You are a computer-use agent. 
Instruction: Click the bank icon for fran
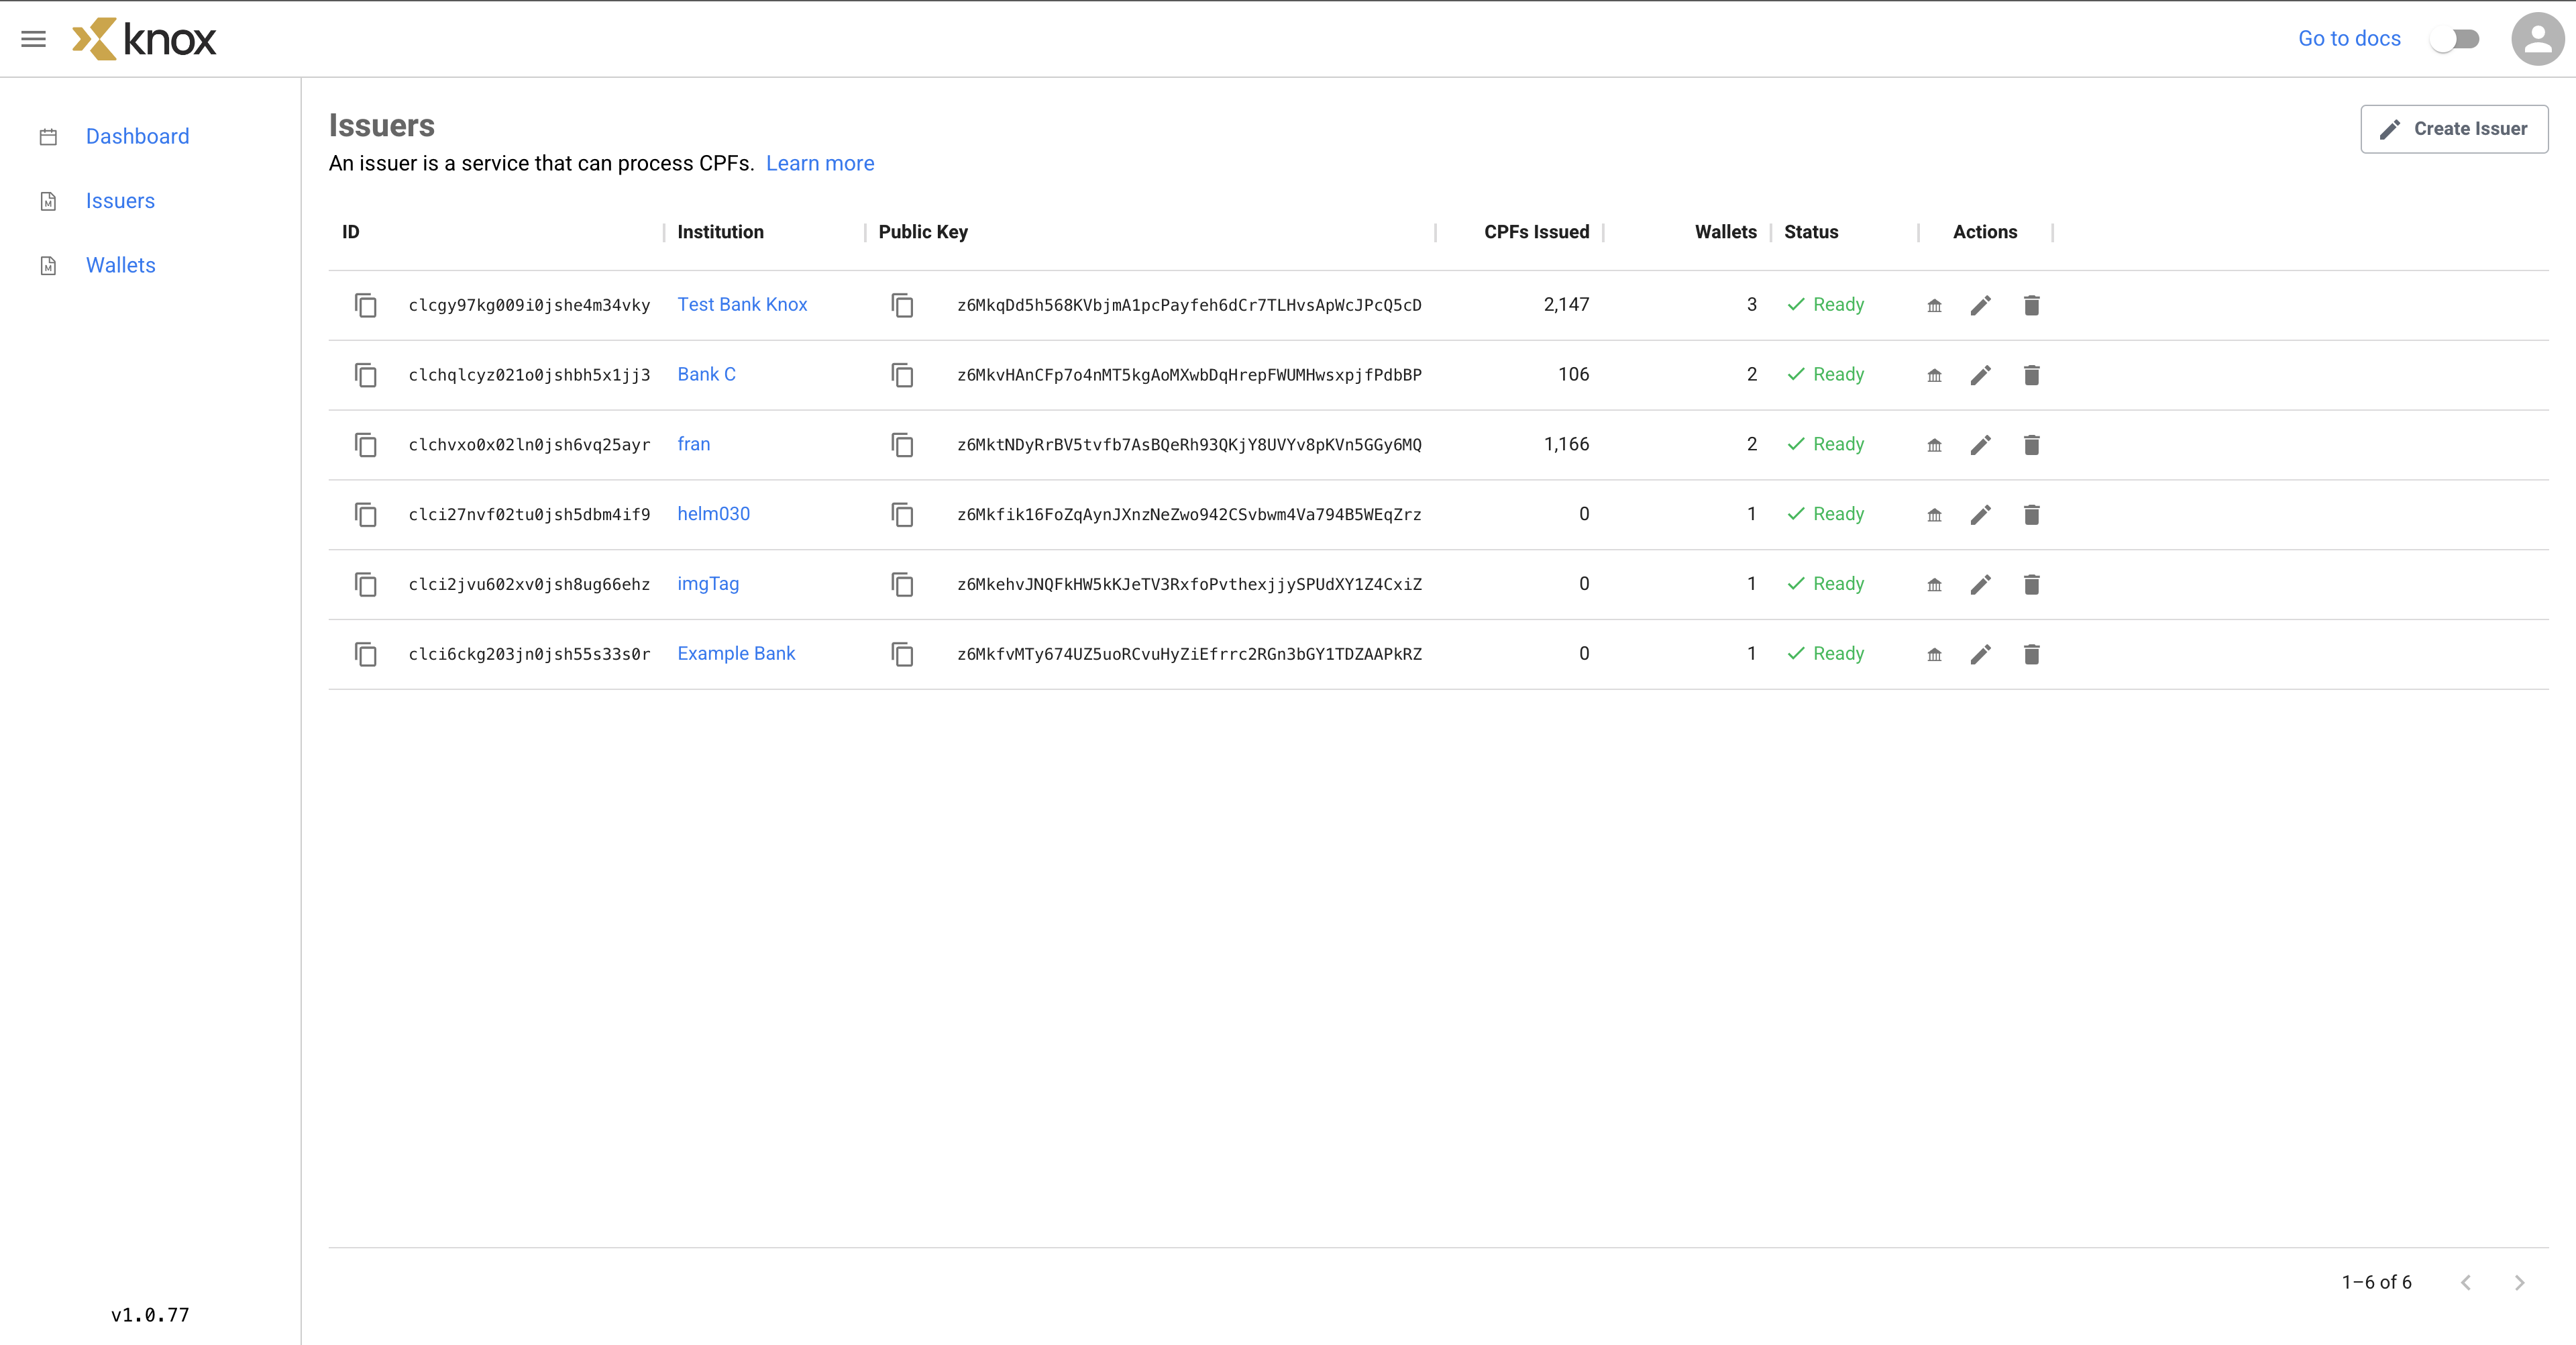[x=1934, y=444]
